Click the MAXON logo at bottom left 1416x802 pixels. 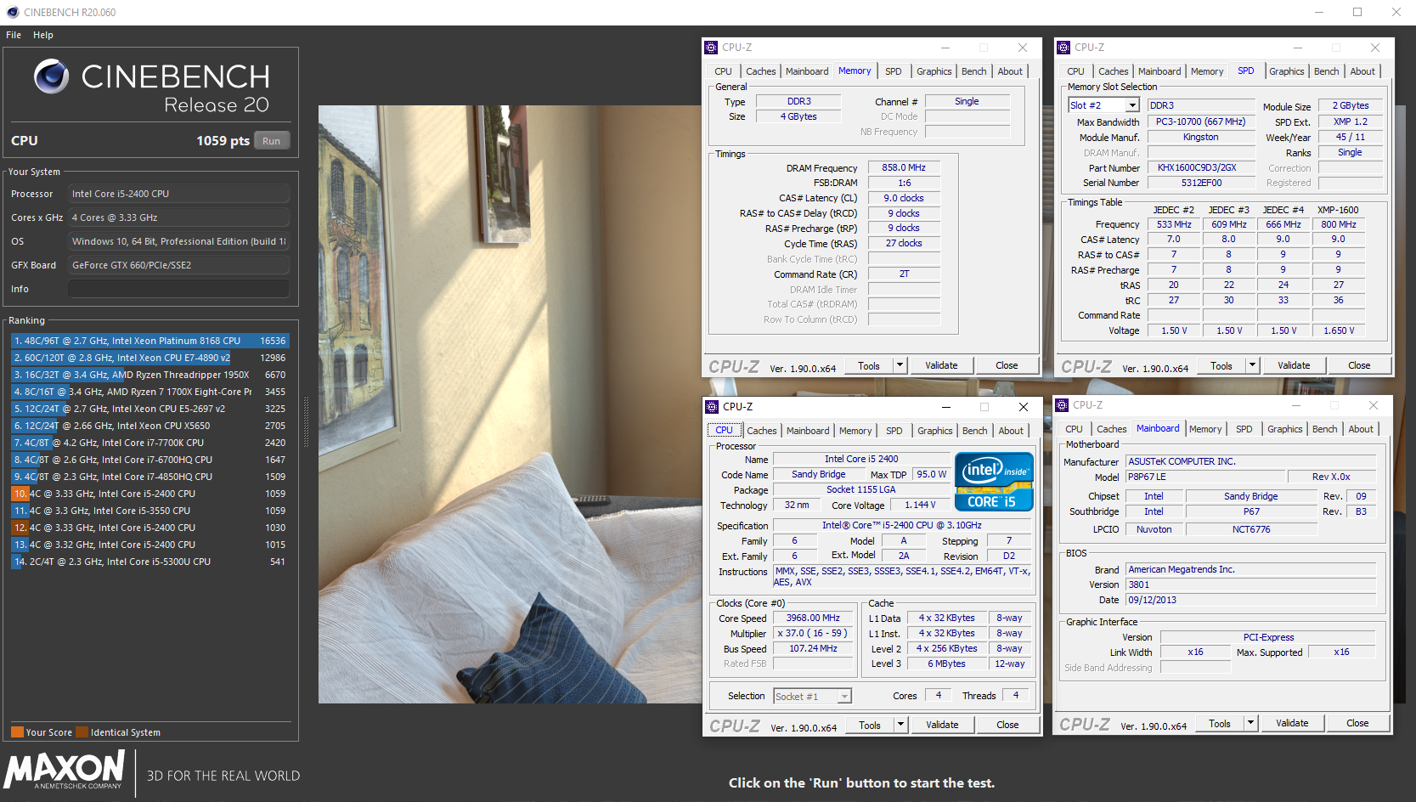point(65,771)
